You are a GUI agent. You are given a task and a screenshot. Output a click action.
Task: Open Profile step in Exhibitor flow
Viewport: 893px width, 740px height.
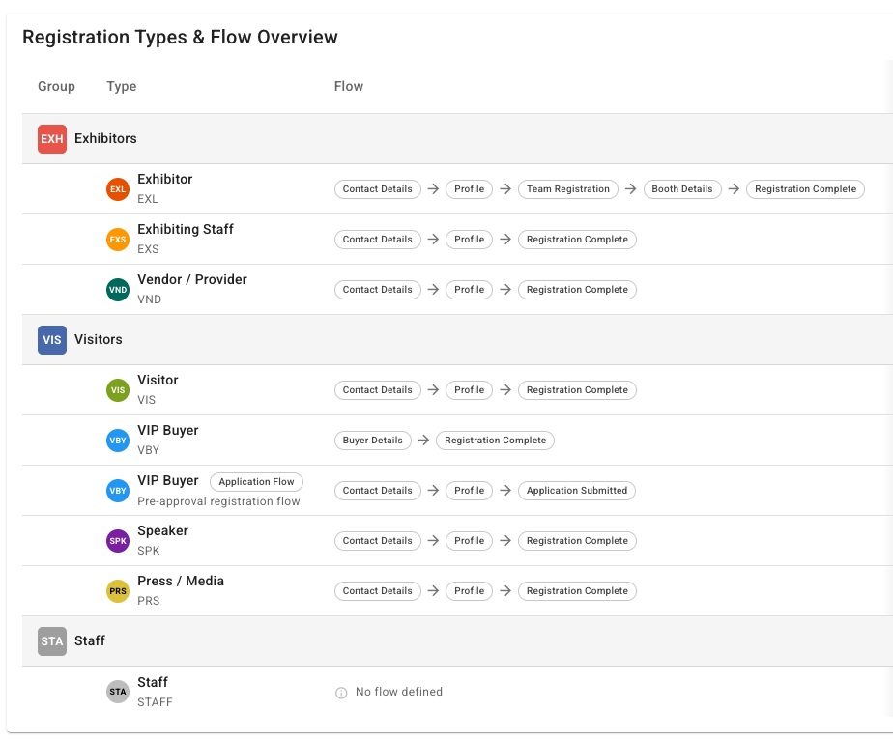[x=470, y=189]
